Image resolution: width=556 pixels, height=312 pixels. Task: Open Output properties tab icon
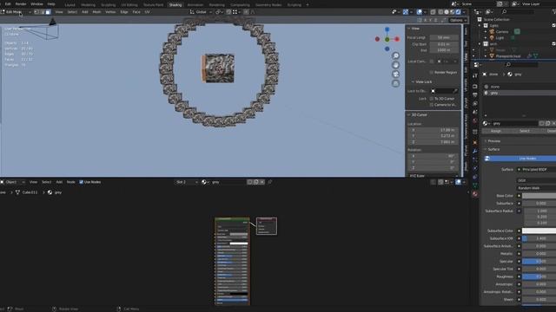click(x=475, y=94)
